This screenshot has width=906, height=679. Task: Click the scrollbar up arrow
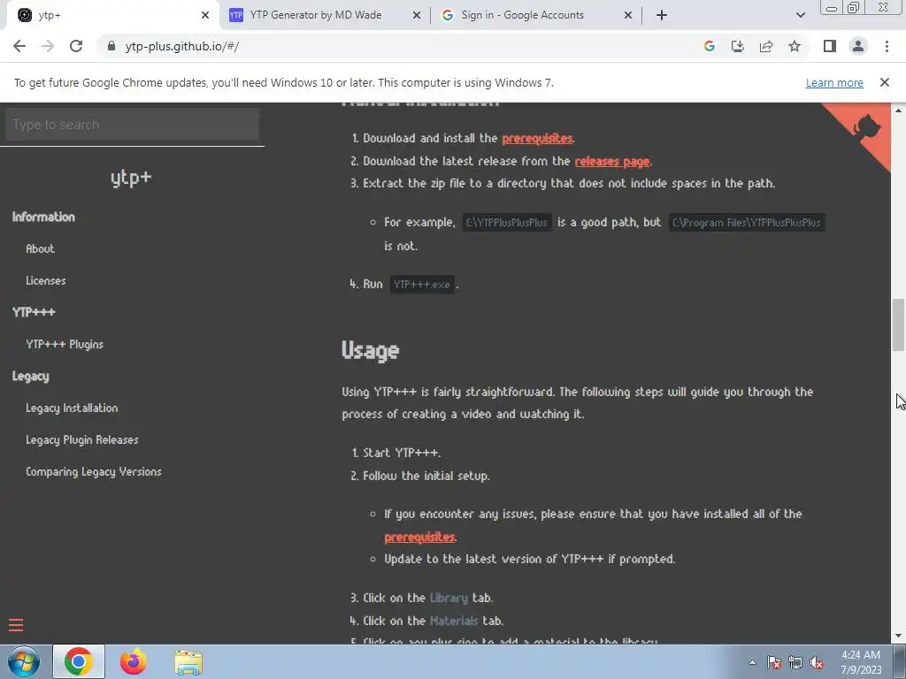[x=898, y=110]
